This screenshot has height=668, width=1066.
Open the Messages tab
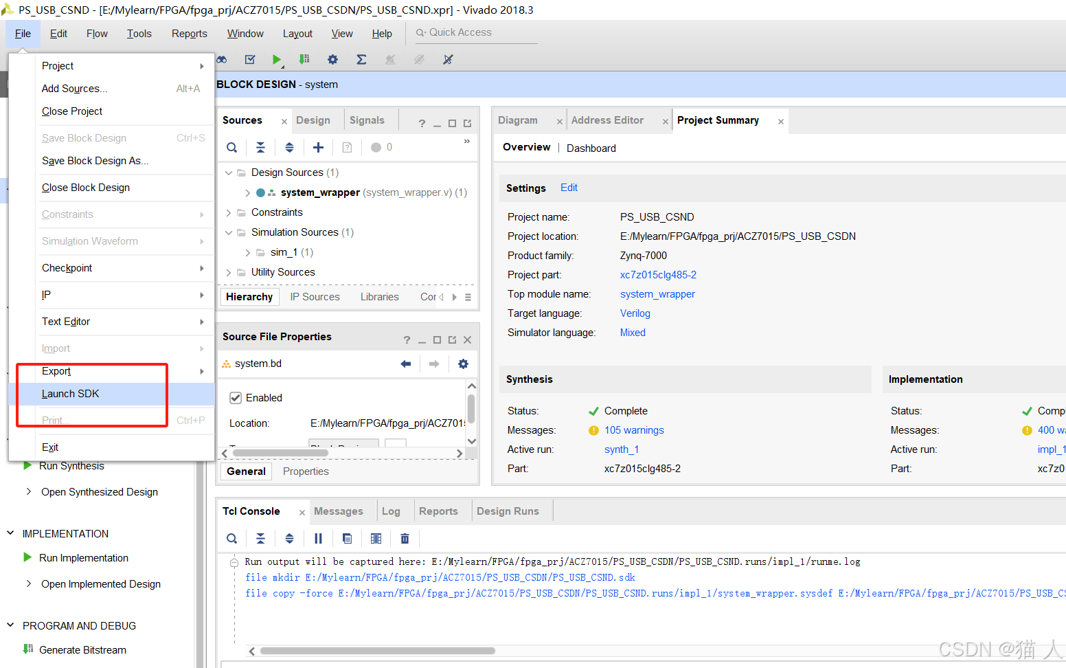pyautogui.click(x=338, y=511)
